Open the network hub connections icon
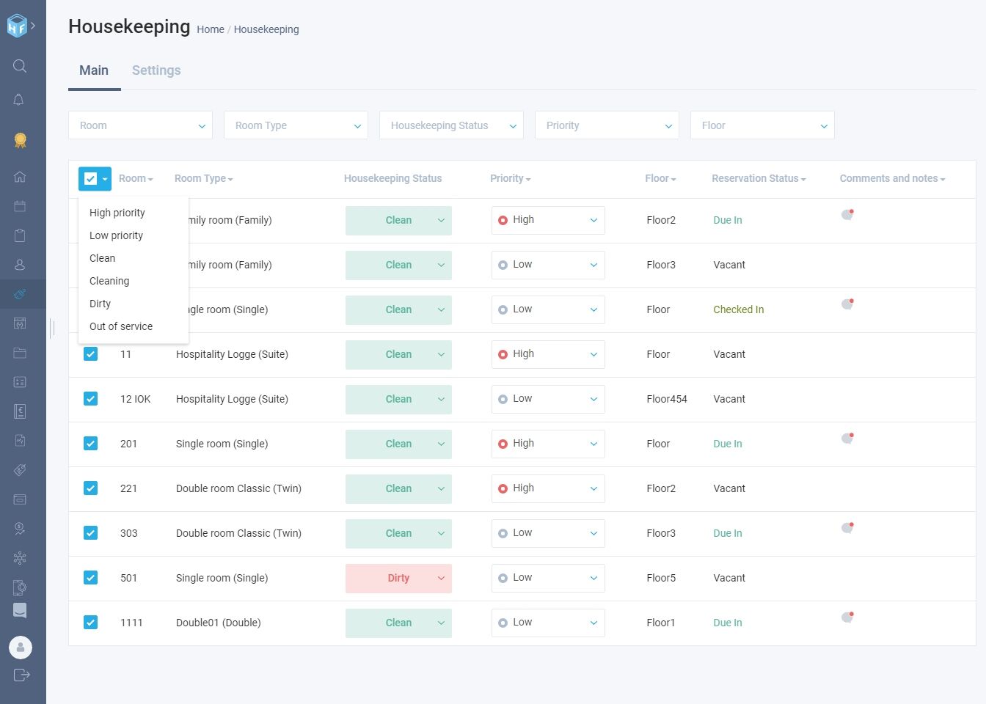Viewport: 986px width, 704px height. pos(20,558)
